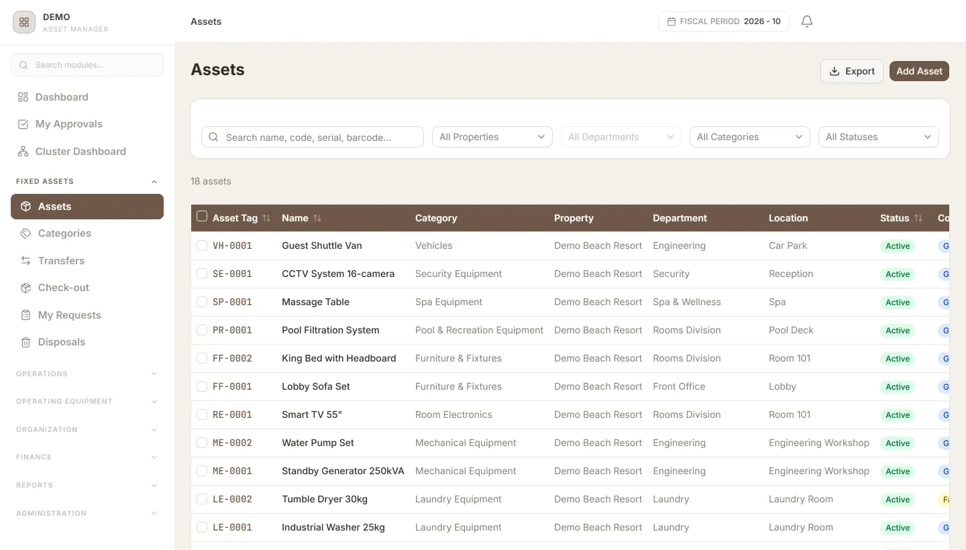Collapse the Fixed Assets sidebar section

(x=87, y=181)
